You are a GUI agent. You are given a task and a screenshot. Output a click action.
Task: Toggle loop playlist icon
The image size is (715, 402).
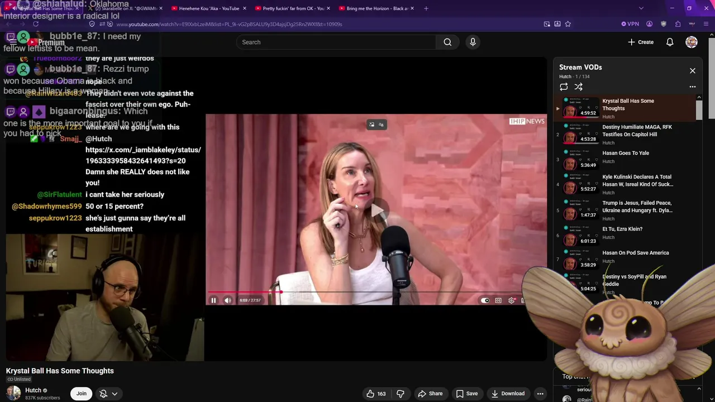coord(564,87)
